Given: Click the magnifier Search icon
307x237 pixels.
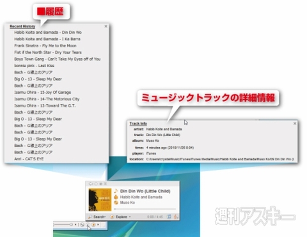Looking at the screenshot, I should click(x=90, y=217).
